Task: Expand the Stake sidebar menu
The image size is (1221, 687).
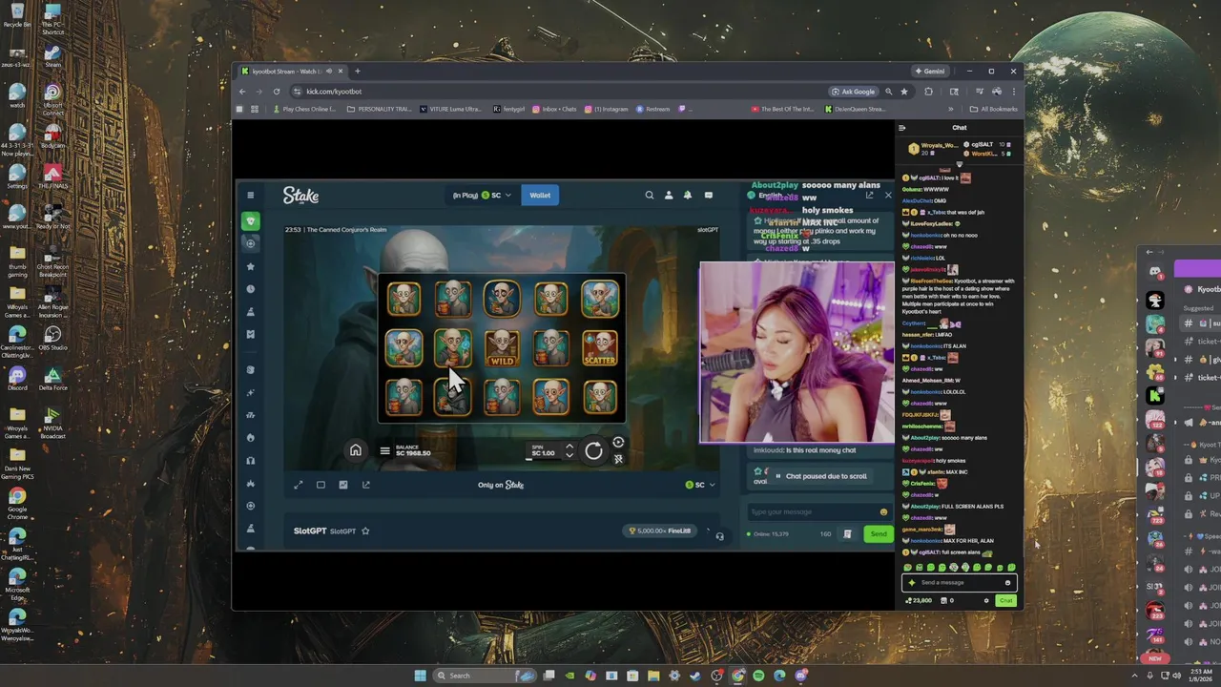Action: (x=250, y=195)
